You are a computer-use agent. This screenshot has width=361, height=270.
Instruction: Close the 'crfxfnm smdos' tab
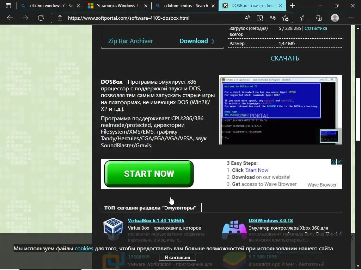(x=213, y=6)
